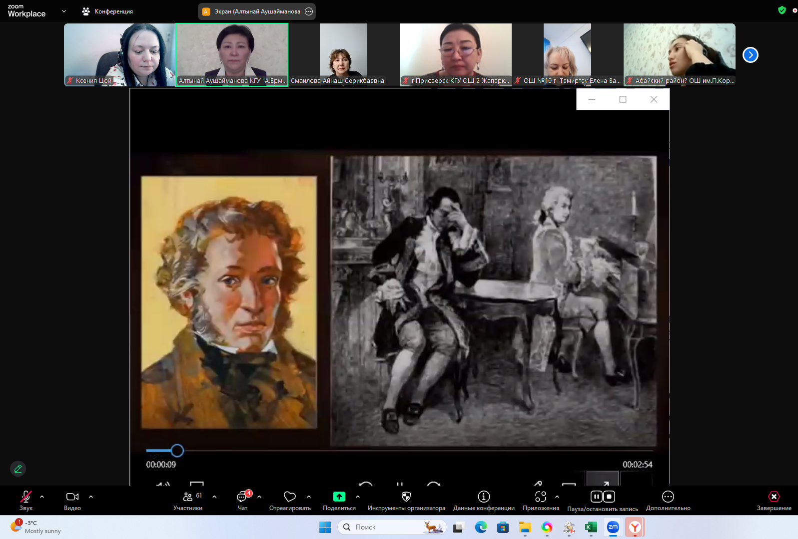Screen dimensions: 798x539
Task: Stop the recording with the stop icon
Action: pyautogui.click(x=609, y=497)
